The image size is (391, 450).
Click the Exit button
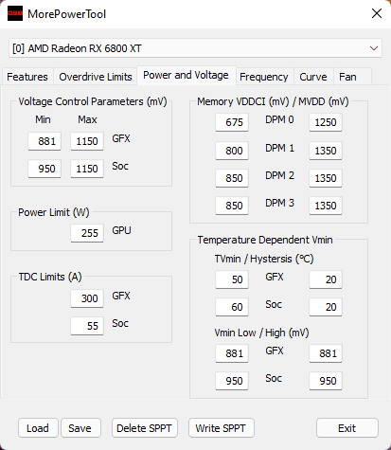click(347, 428)
